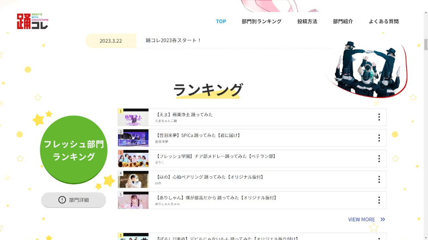Open rank 1 極楽浄土 video thumbnail

[133, 117]
